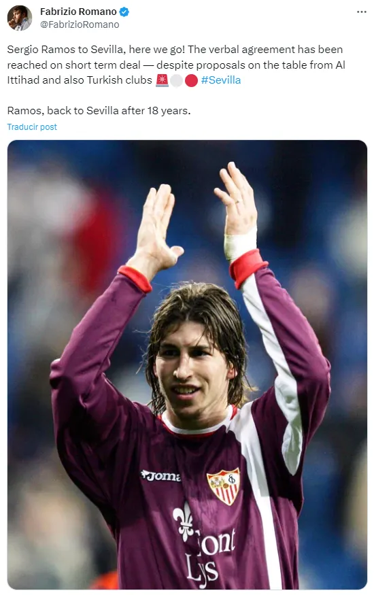This screenshot has height=595, width=374.
Task: Click the Joma logo on the jersey
Action: tap(160, 475)
